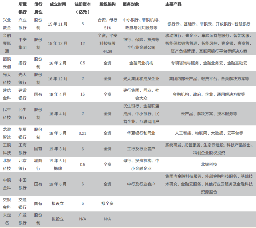Viewport: 256px width, 228px height.
Task: Click the 拟全资 equity cell
Action: point(107,204)
